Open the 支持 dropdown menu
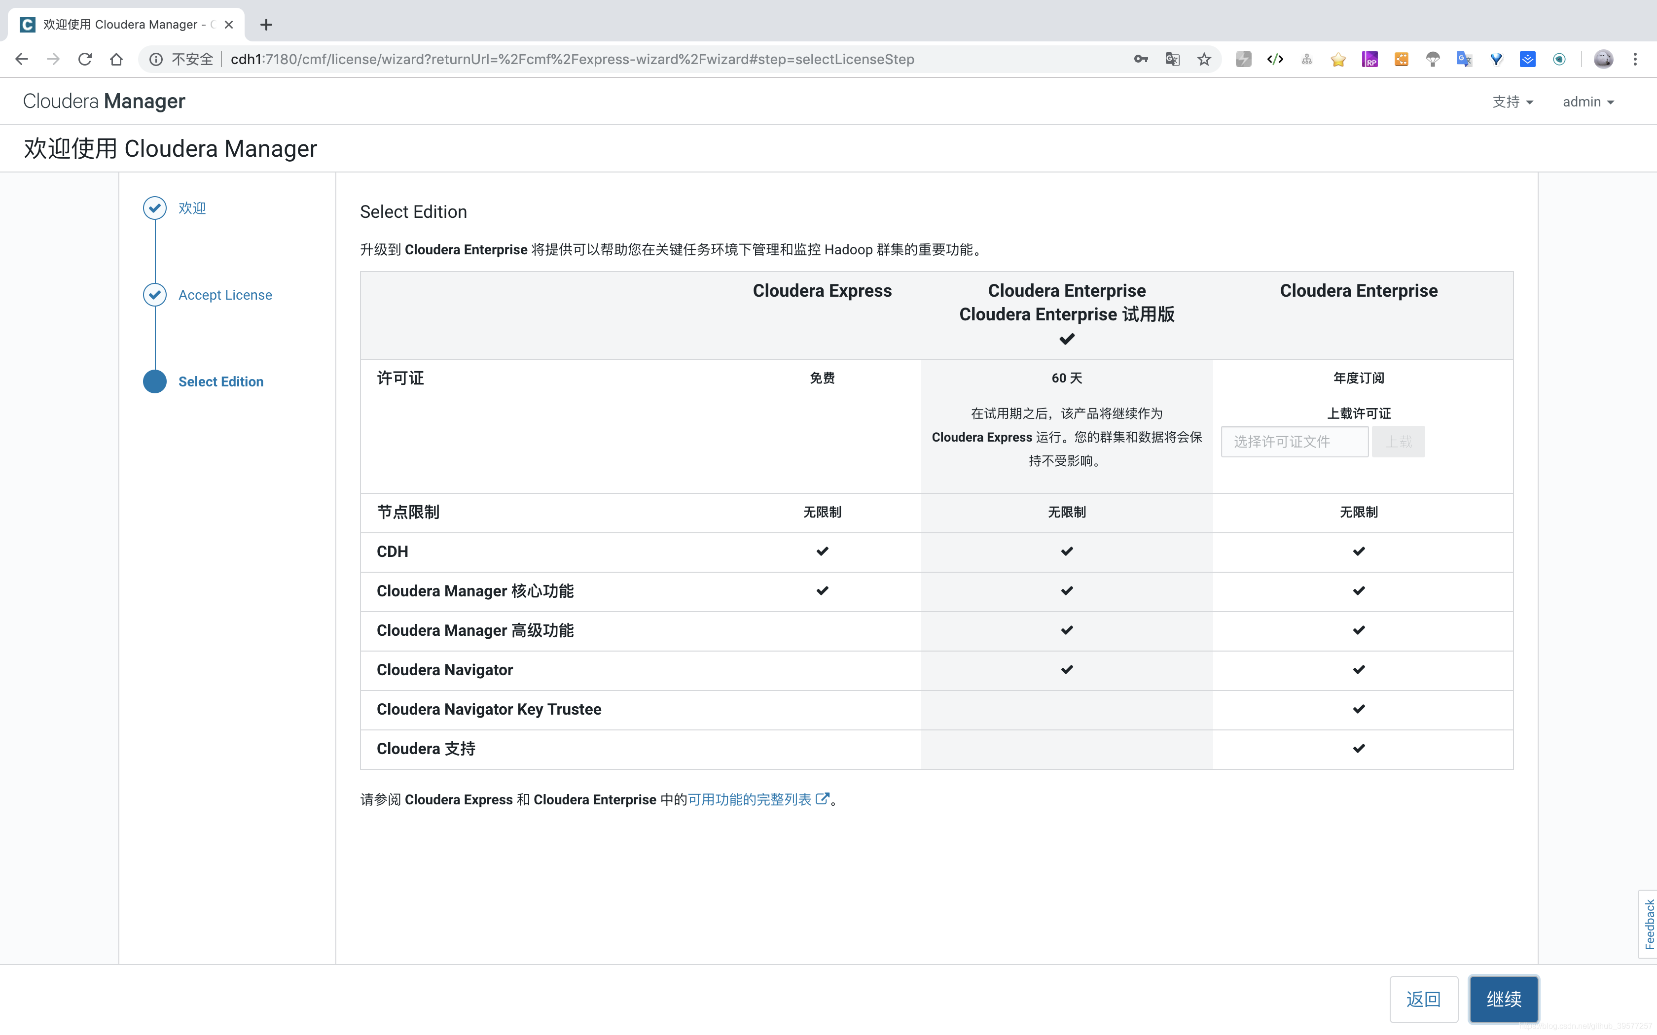 pos(1513,102)
